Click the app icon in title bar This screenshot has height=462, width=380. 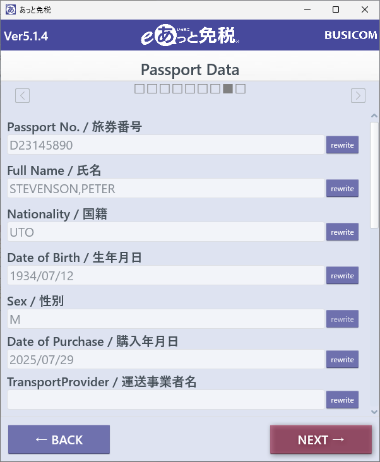[x=11, y=9]
